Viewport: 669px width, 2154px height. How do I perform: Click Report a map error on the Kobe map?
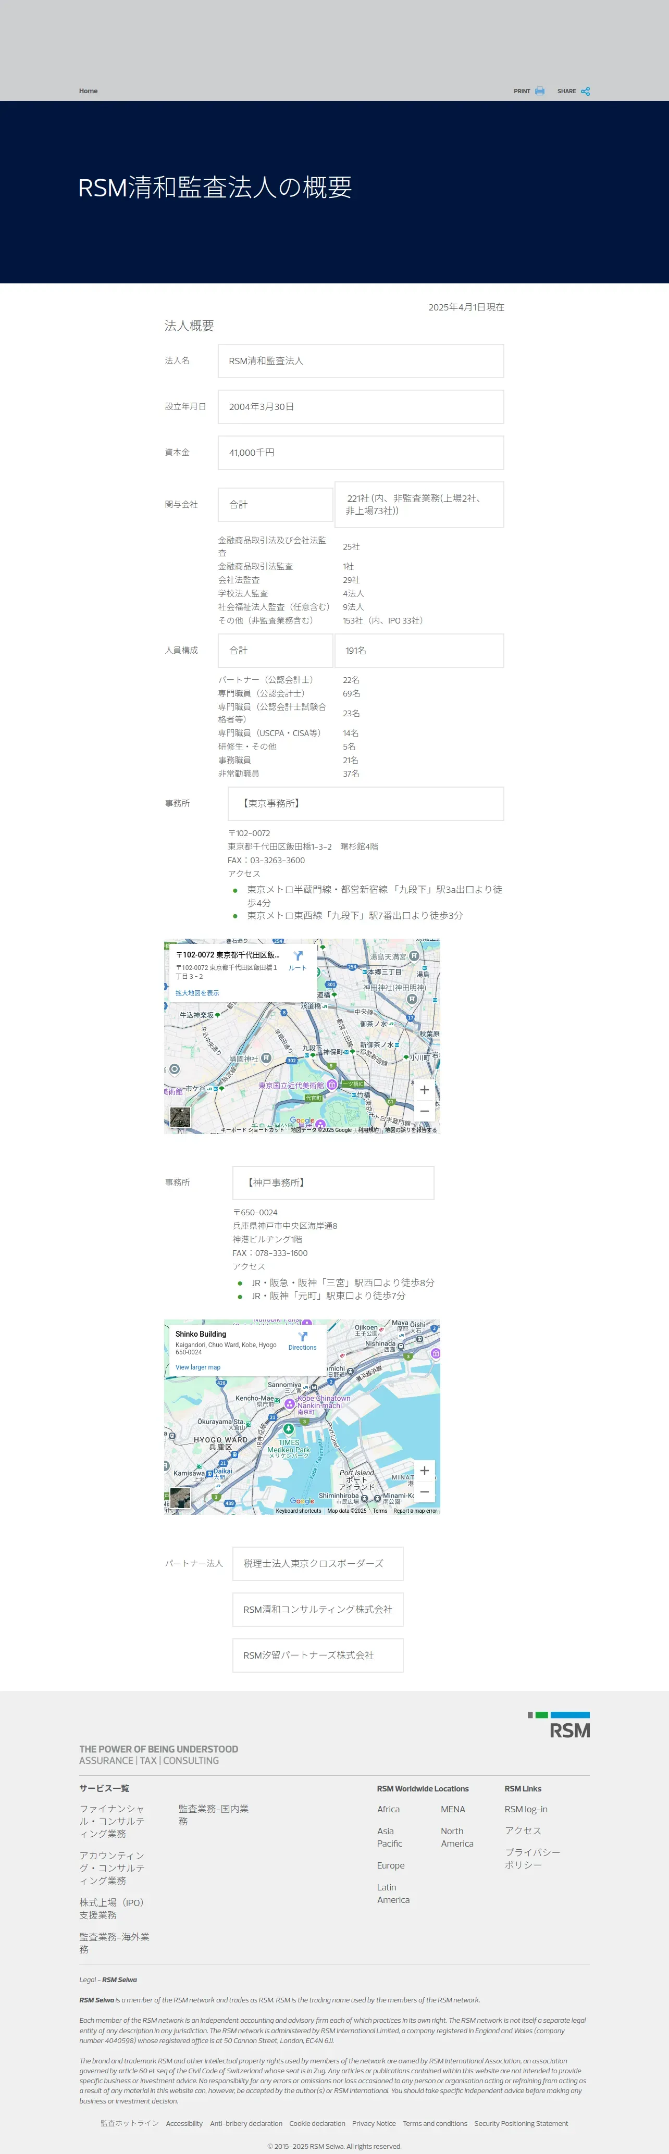[416, 1511]
